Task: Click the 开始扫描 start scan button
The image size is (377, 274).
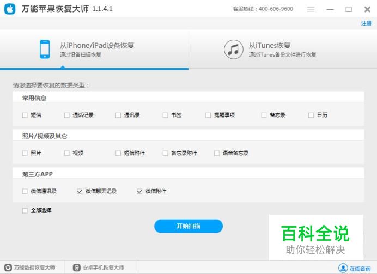Action: click(x=188, y=226)
